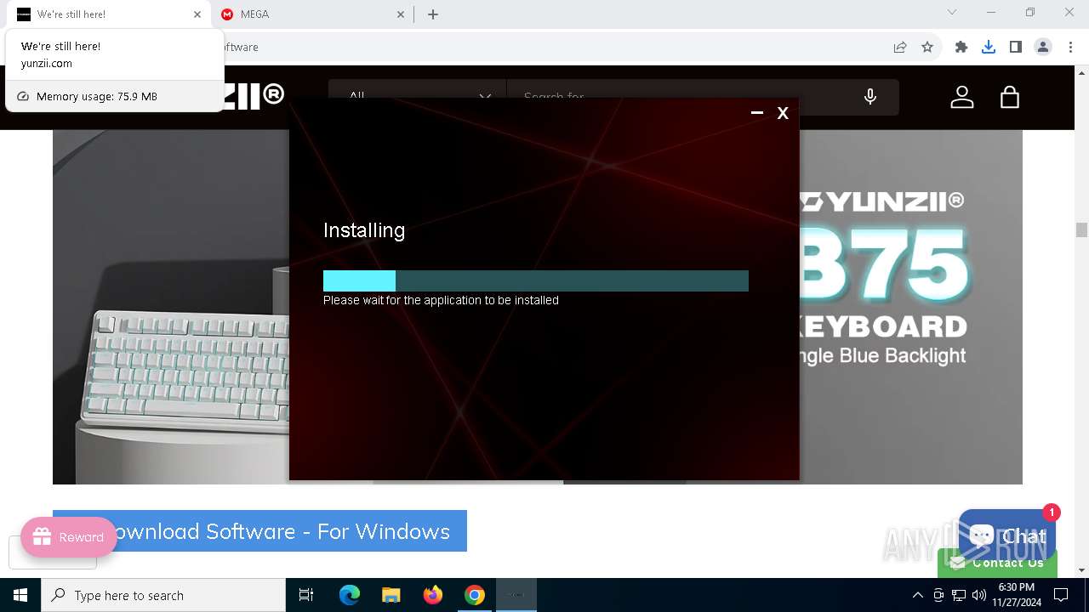
Task: Click the YUNZII site logo
Action: pos(253,96)
